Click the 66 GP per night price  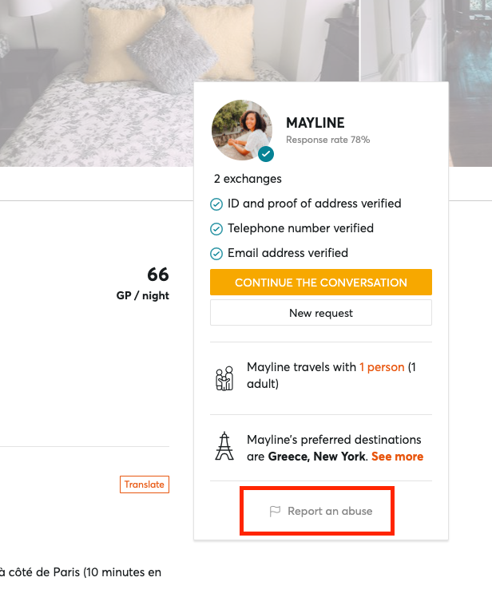158,275
